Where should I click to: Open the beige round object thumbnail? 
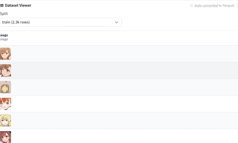click(x=5, y=87)
